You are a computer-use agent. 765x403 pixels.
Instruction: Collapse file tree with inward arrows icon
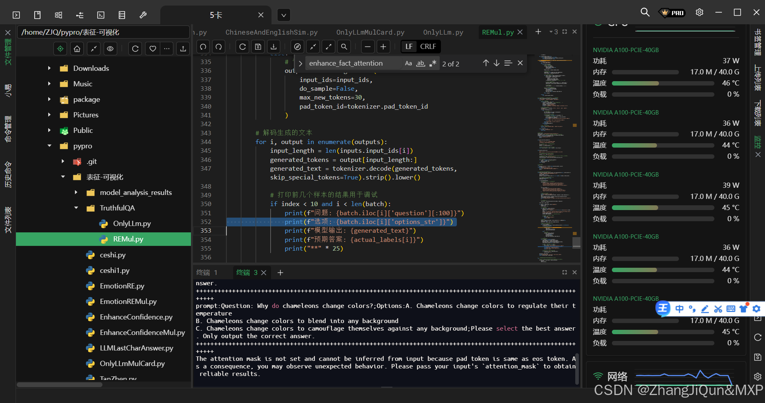tap(94, 49)
